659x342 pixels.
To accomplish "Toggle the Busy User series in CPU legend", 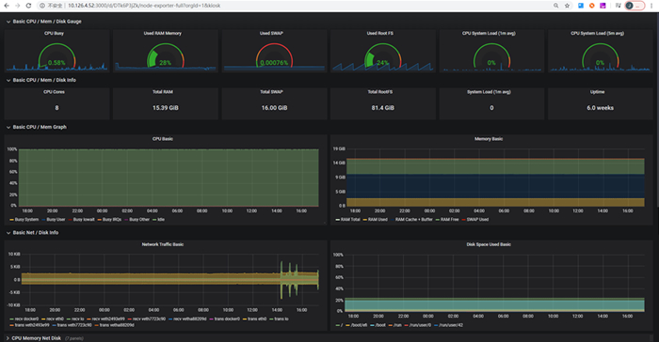I will pyautogui.click(x=56, y=220).
